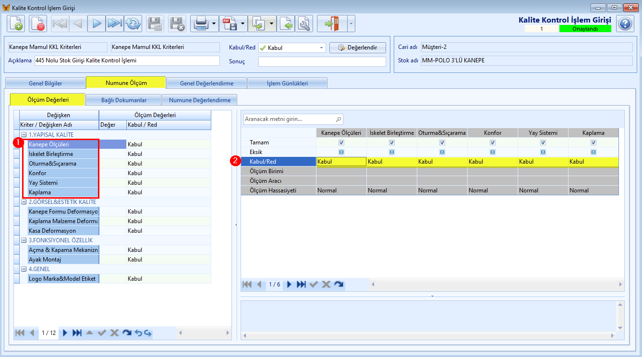Click the save floppy icon with checkmark
The width and height of the screenshot is (642, 357).
click(155, 23)
